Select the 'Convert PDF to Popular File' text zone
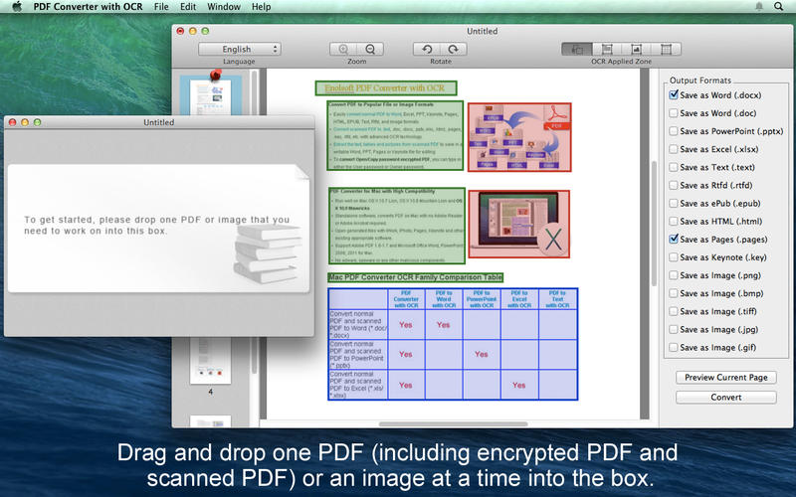Screen dimensions: 796x497 (395, 135)
